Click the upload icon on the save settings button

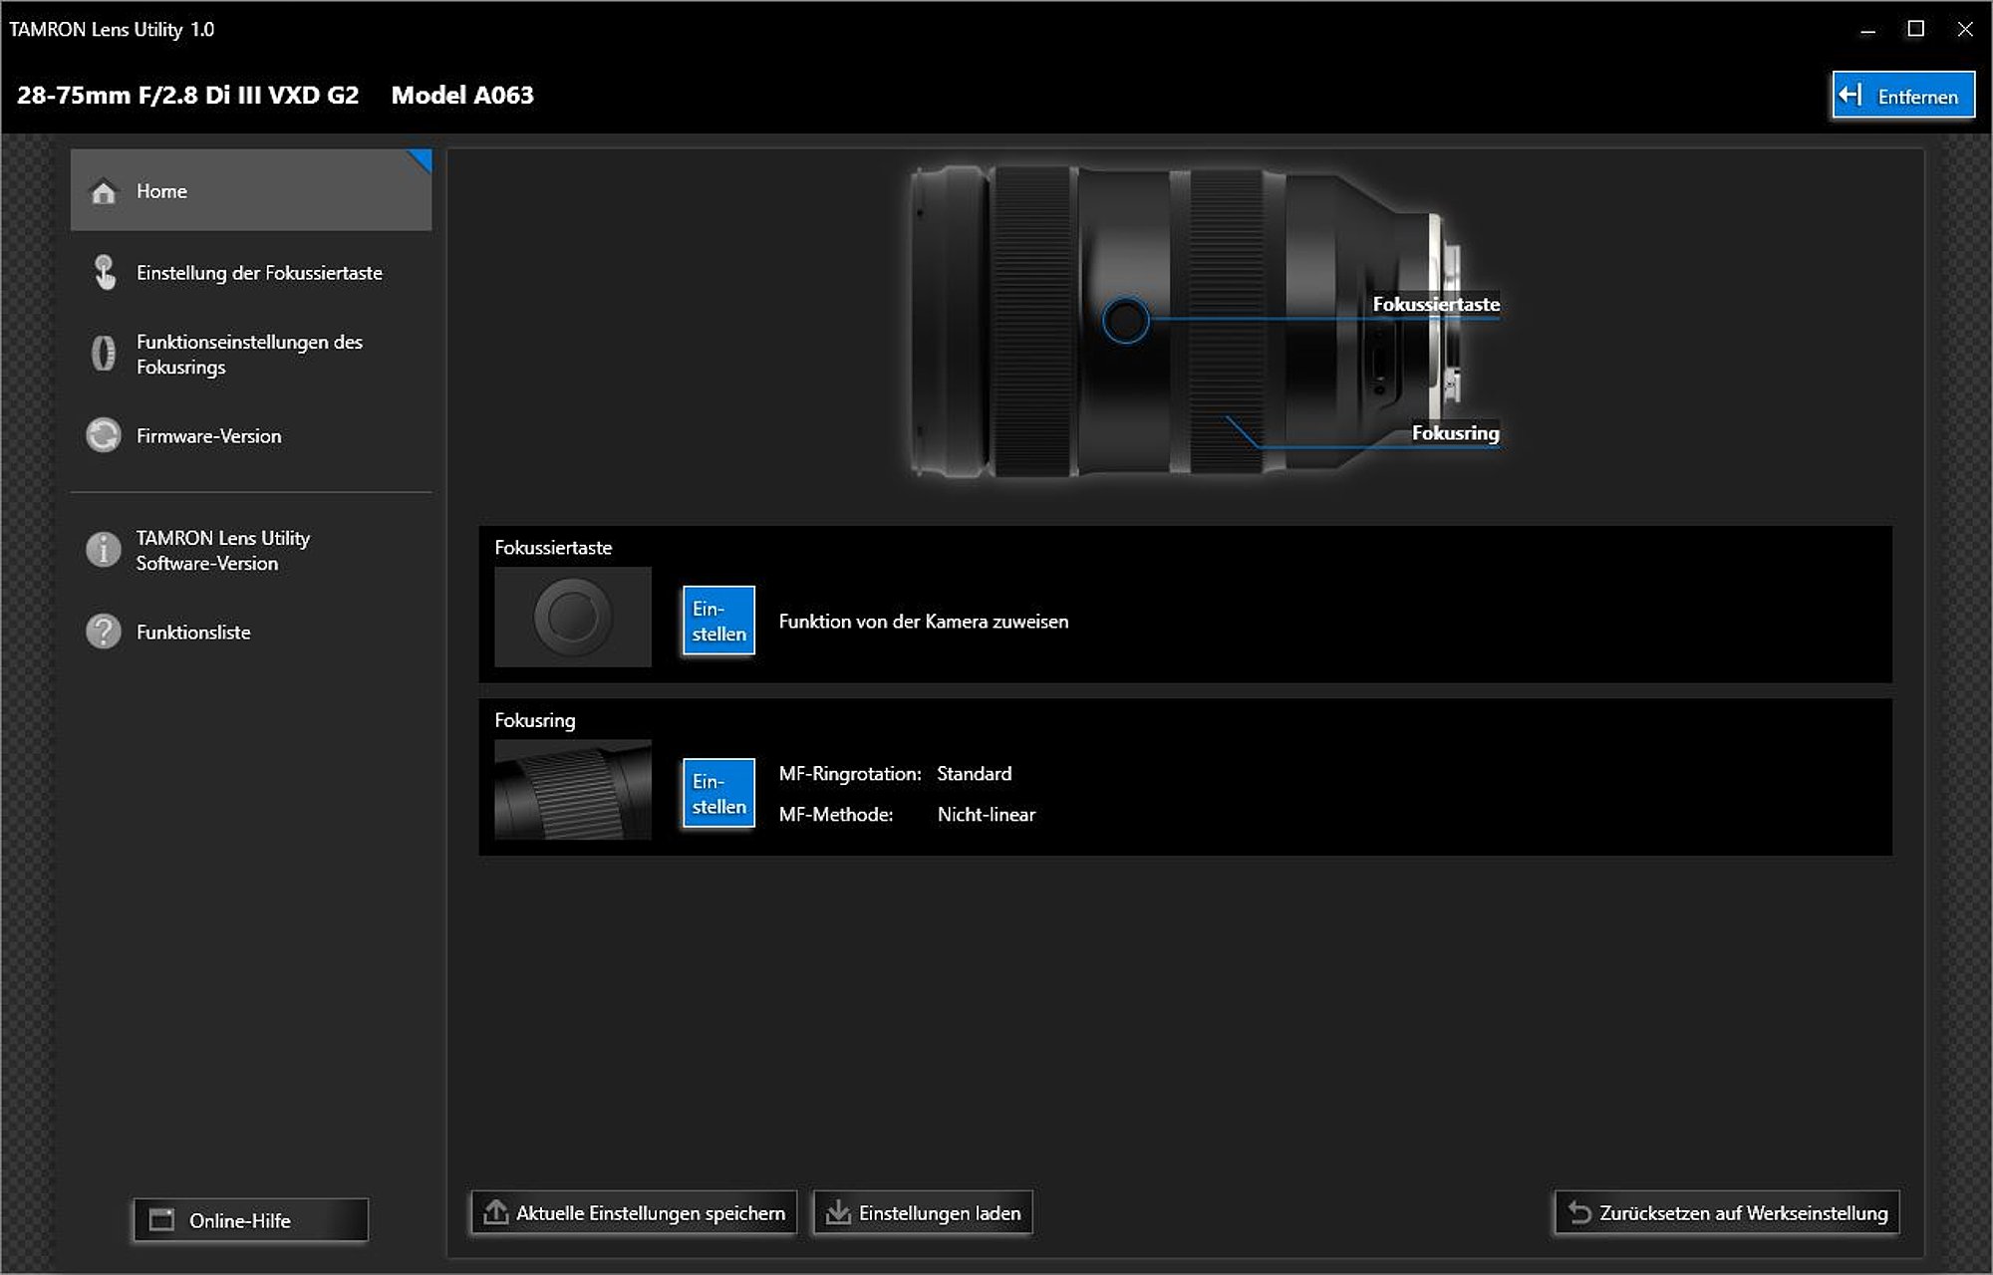pos(495,1212)
